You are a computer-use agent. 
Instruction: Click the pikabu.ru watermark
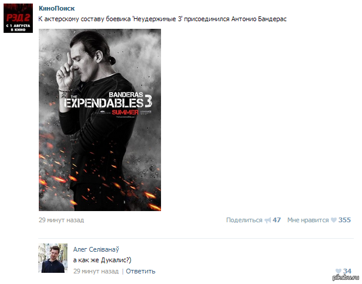point(346,278)
